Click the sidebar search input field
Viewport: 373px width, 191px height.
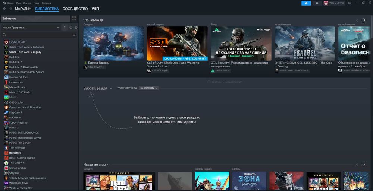pyautogui.click(x=38, y=35)
